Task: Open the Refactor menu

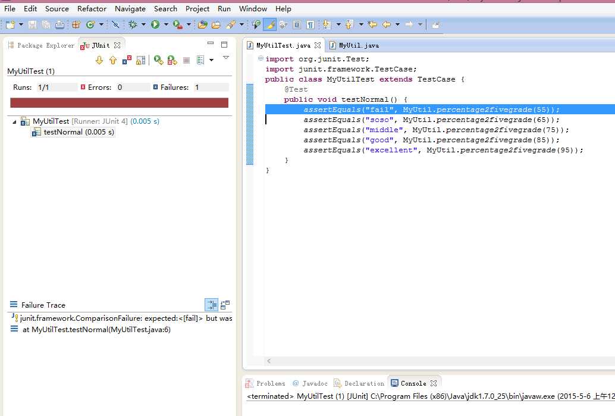Action: tap(92, 9)
